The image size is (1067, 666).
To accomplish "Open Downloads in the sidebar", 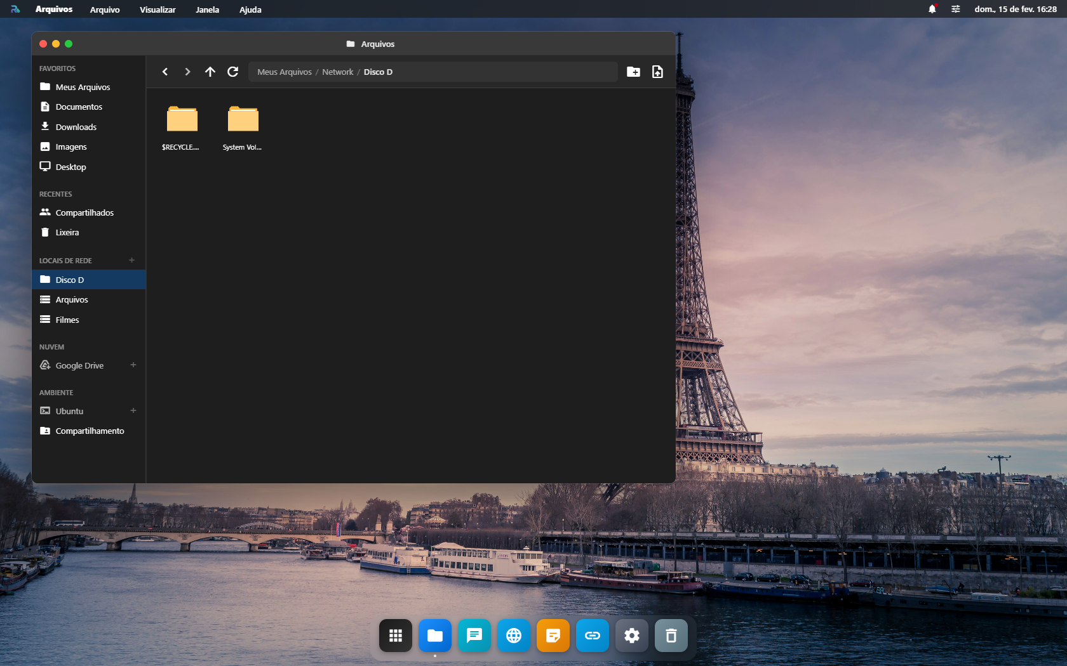I will tap(76, 127).
